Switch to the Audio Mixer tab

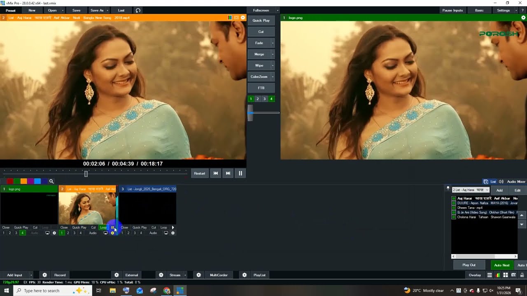(513, 182)
